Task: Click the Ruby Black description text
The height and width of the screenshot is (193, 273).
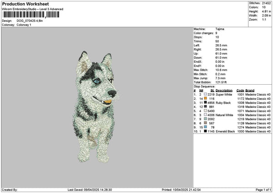Action: click(223, 103)
